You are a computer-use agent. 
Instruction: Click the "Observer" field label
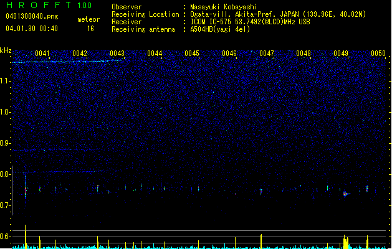(127, 7)
